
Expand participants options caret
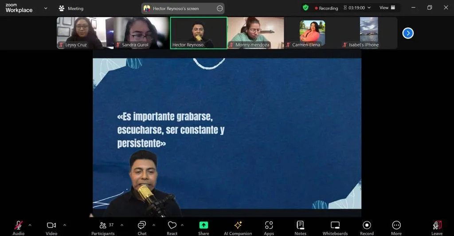[x=122, y=225]
